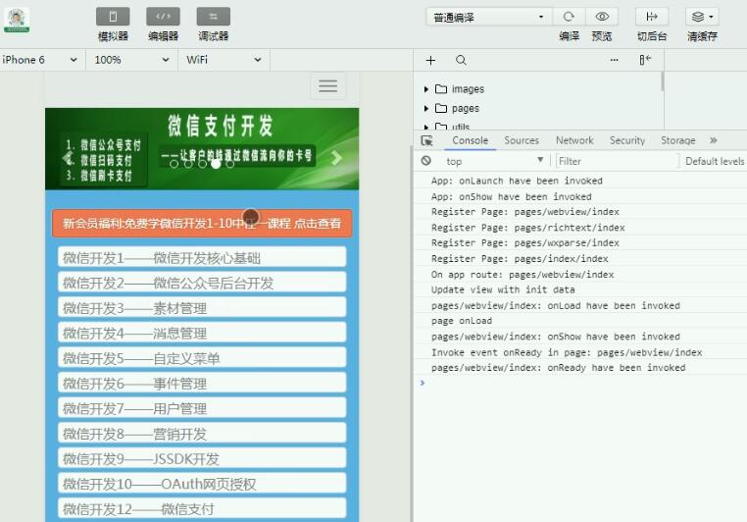The width and height of the screenshot is (747, 522).
Task: Show more devtools tabs chevron
Action: click(713, 140)
